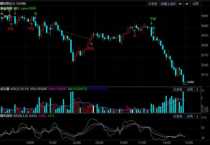210x145 pixels.
Task: Click the green 平多 signal marker
Action: pyautogui.click(x=153, y=19)
